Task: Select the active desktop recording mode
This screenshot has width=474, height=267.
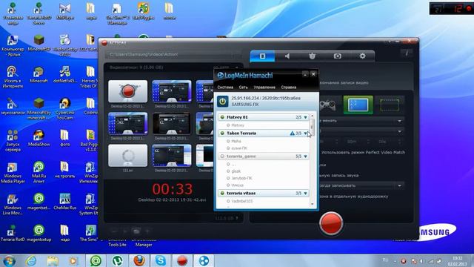Action: coord(358,105)
